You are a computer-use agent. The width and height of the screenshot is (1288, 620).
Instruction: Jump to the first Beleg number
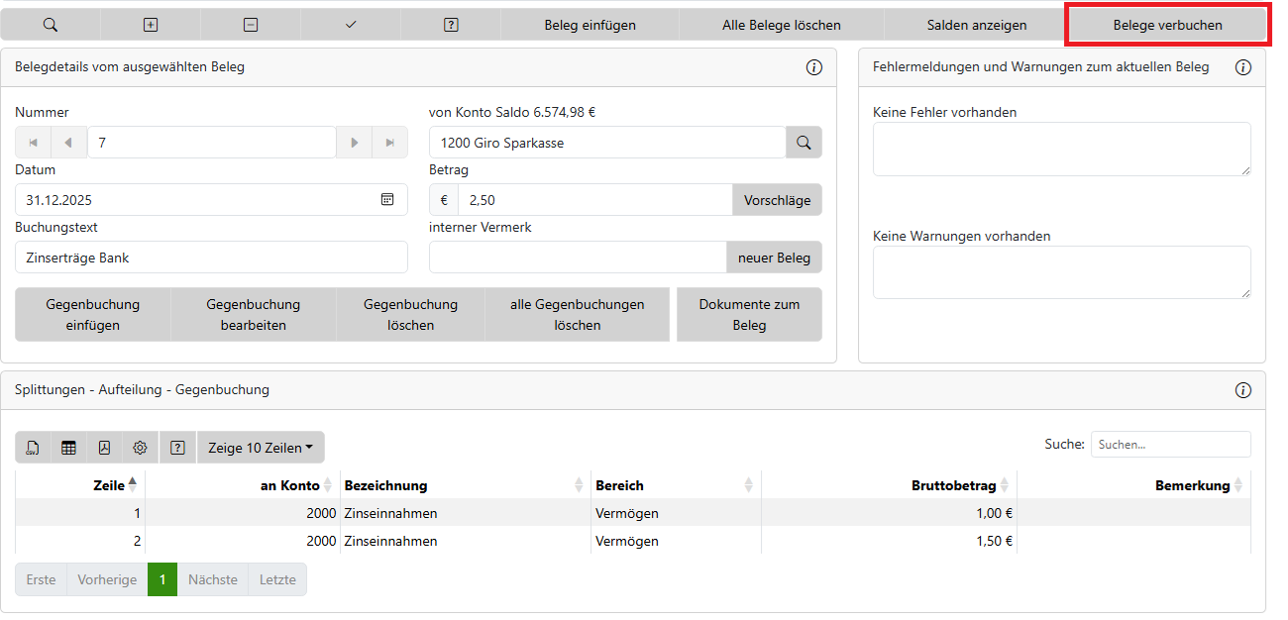(33, 143)
